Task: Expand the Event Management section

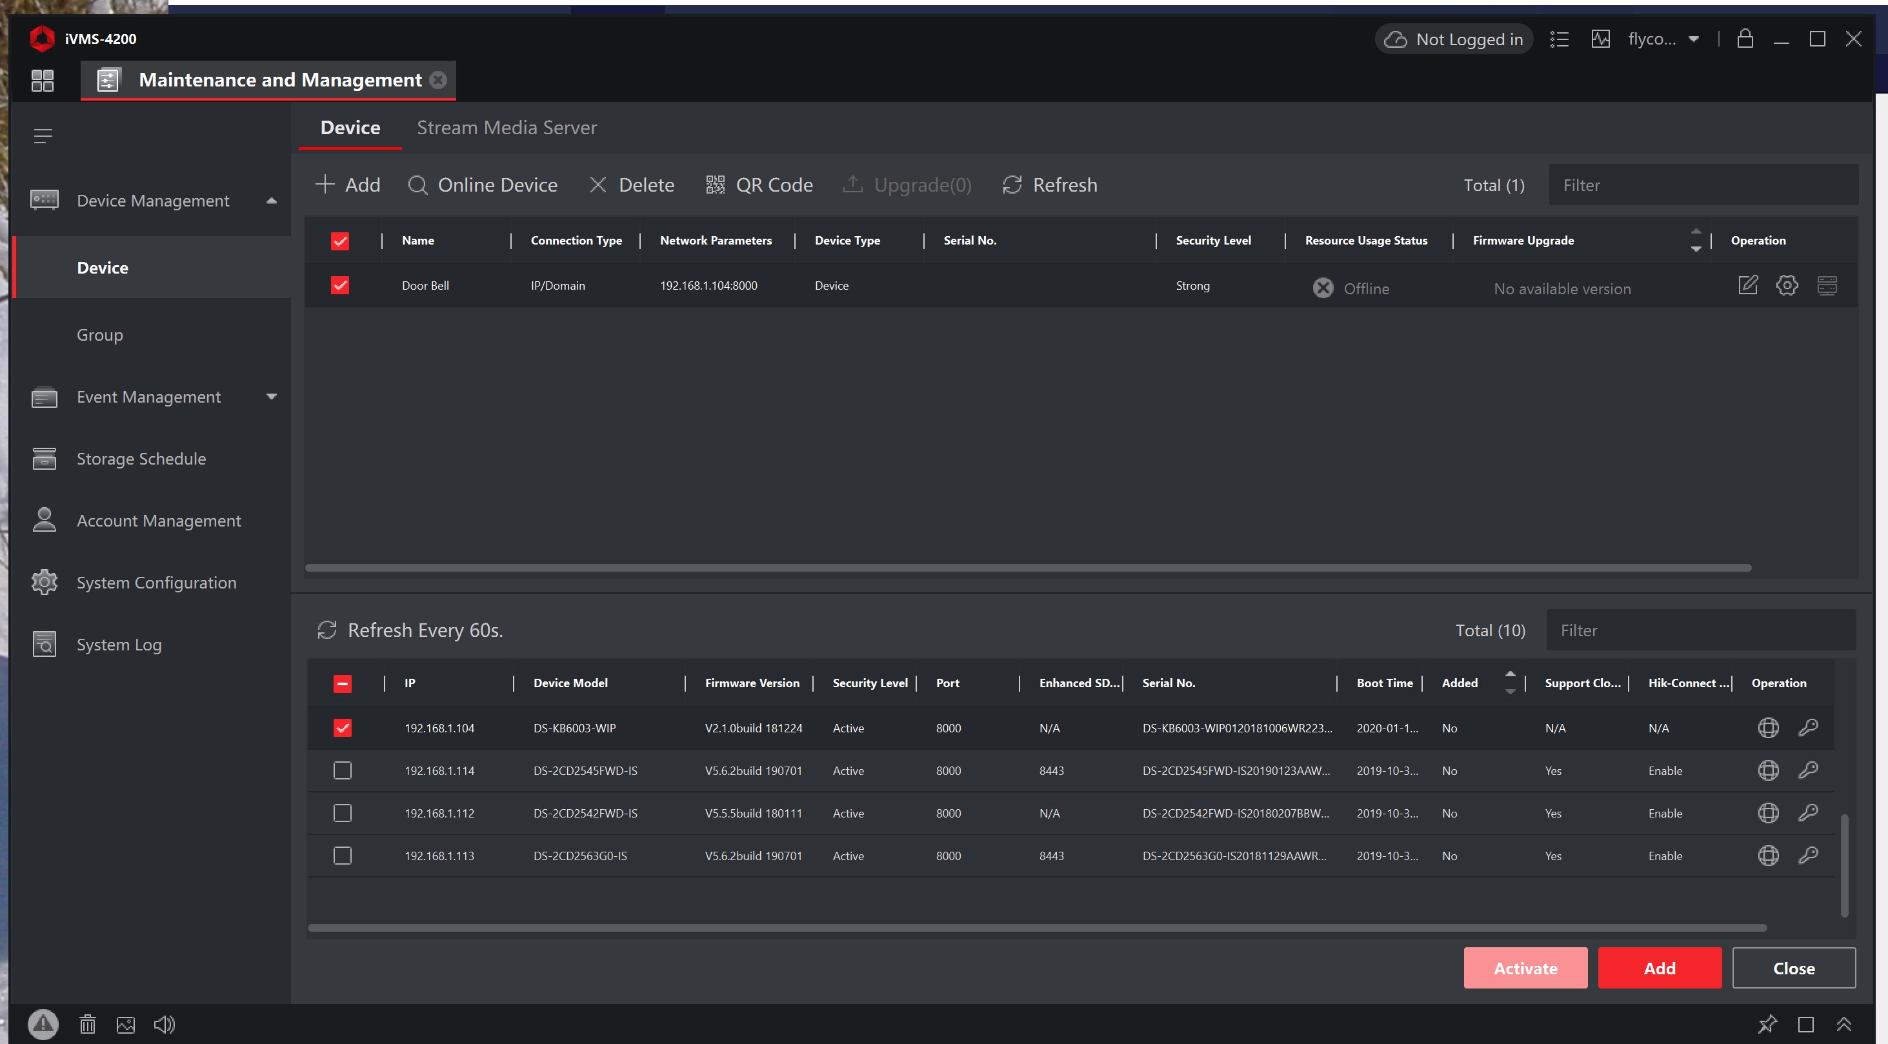Action: coord(271,397)
